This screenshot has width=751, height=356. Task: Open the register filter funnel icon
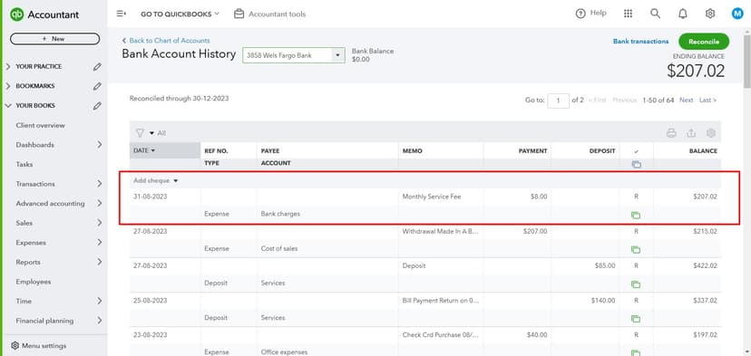coord(140,133)
